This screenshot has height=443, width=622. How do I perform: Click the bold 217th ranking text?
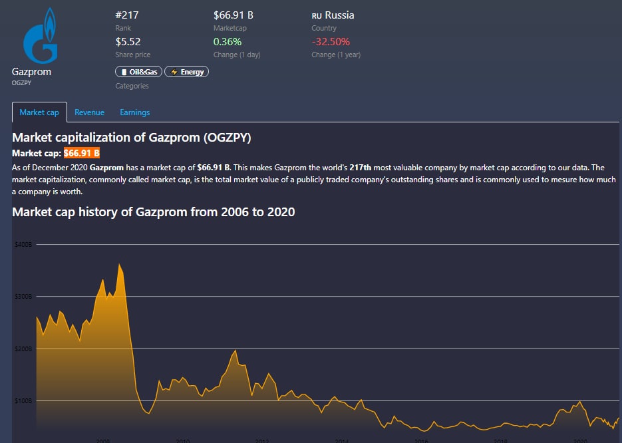coord(360,168)
